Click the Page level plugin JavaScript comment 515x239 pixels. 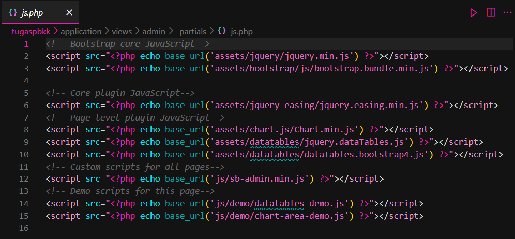[x=135, y=117]
